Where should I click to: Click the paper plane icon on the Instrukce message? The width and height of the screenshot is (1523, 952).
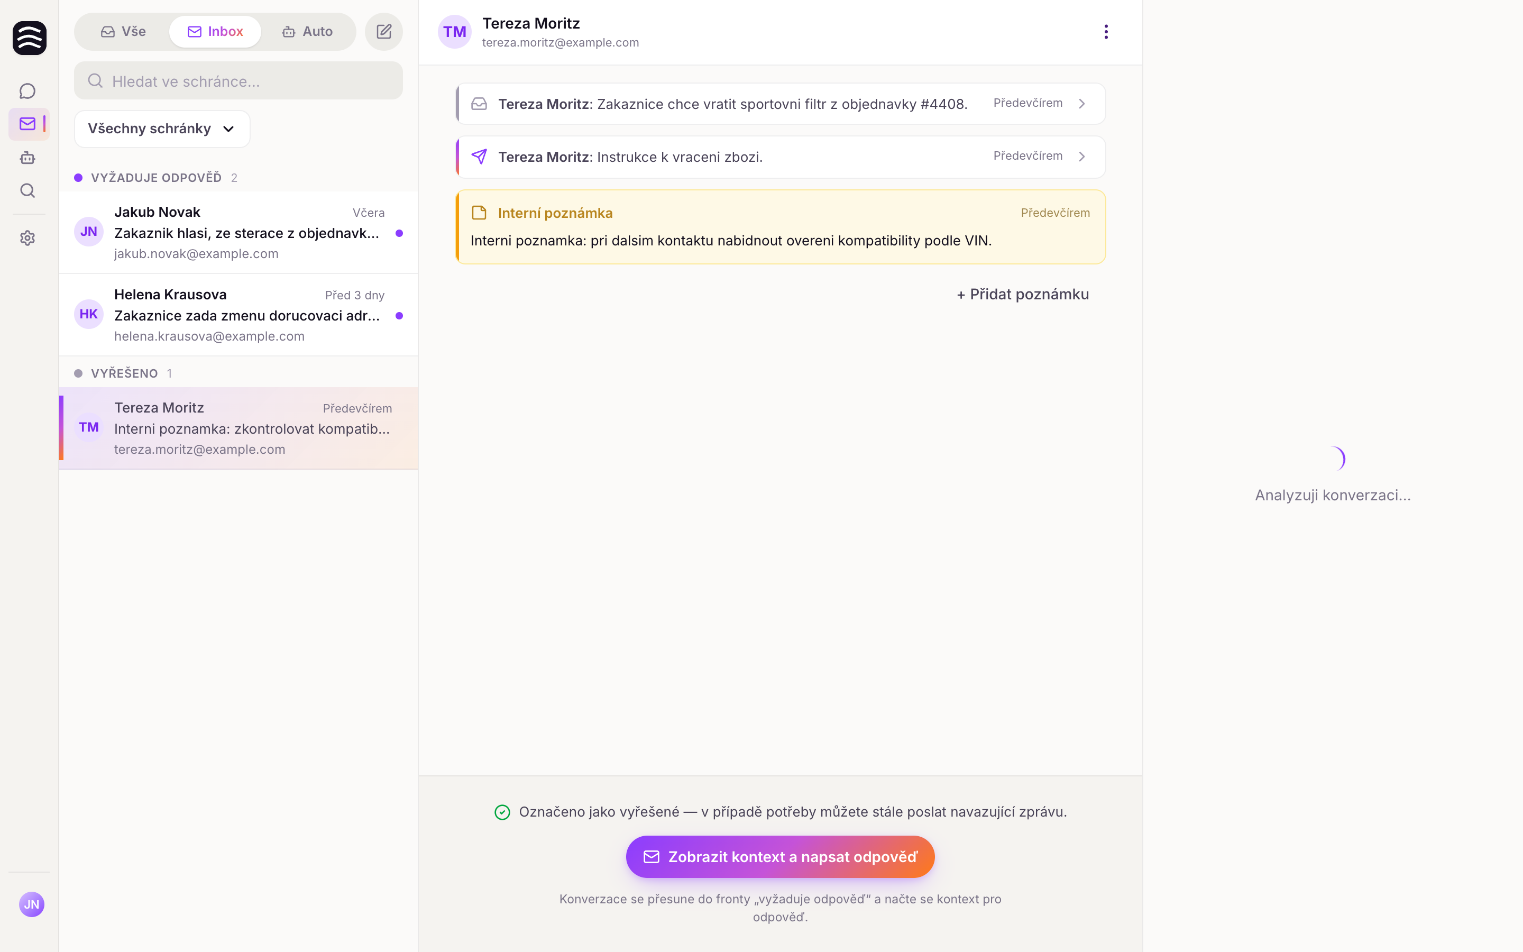[479, 156]
